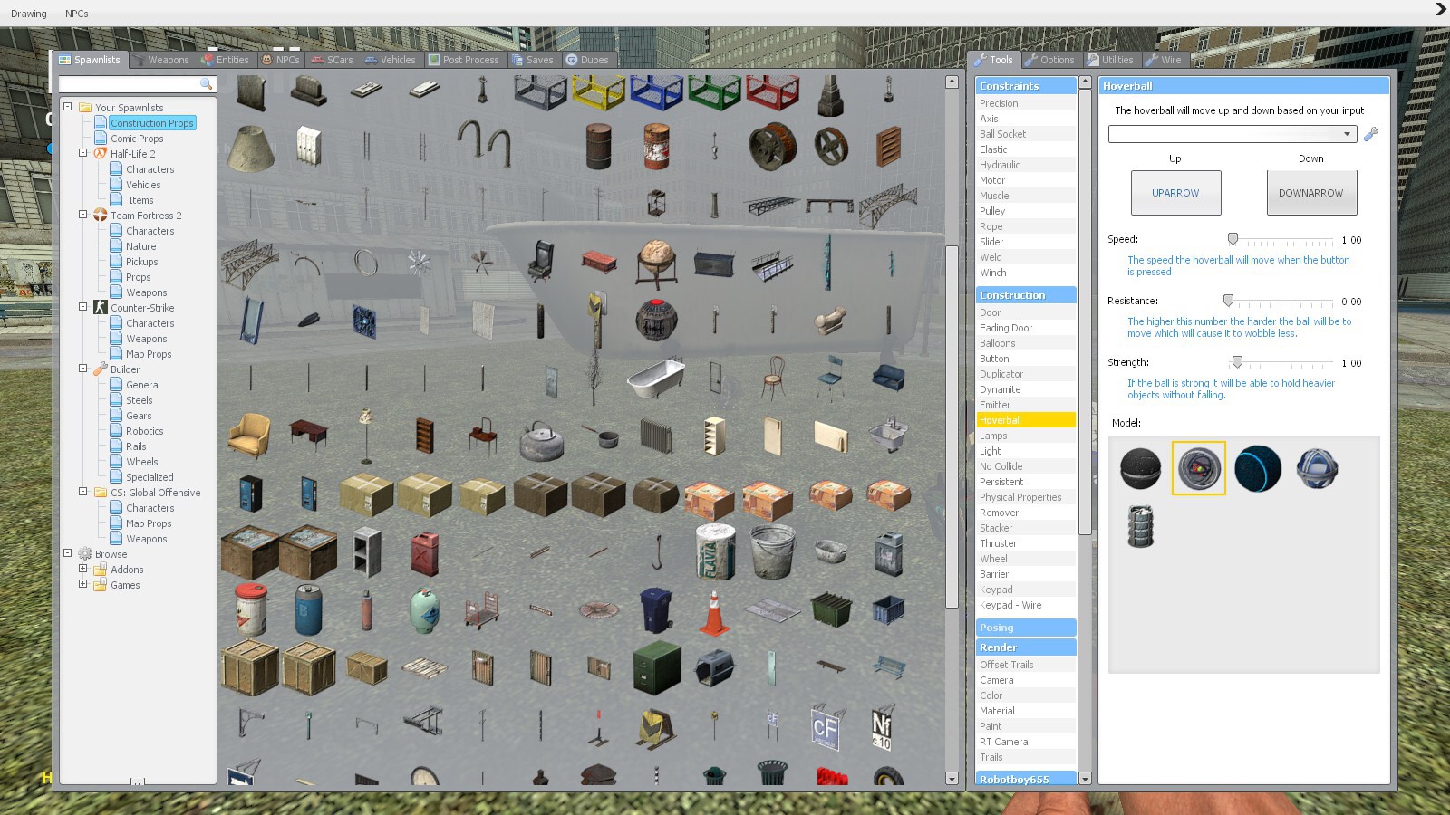Spawn the orange traffic cone prop
The image size is (1450, 815).
(714, 611)
